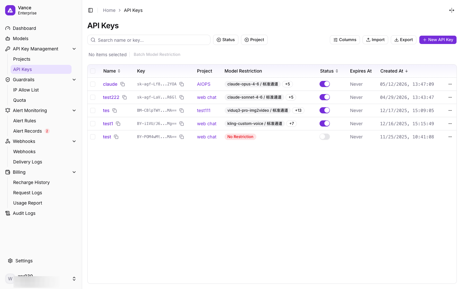Screen dimensions: 462x289
Task: Click the Models robot icon
Action: [x=8, y=39]
